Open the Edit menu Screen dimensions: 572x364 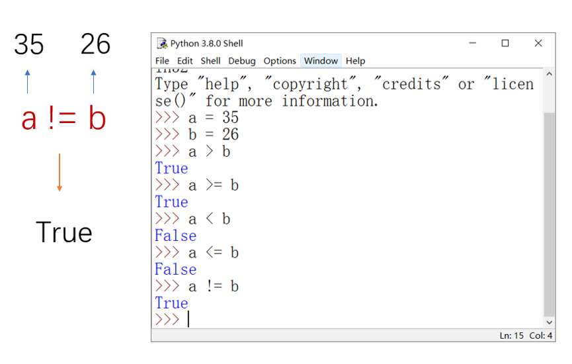(185, 61)
